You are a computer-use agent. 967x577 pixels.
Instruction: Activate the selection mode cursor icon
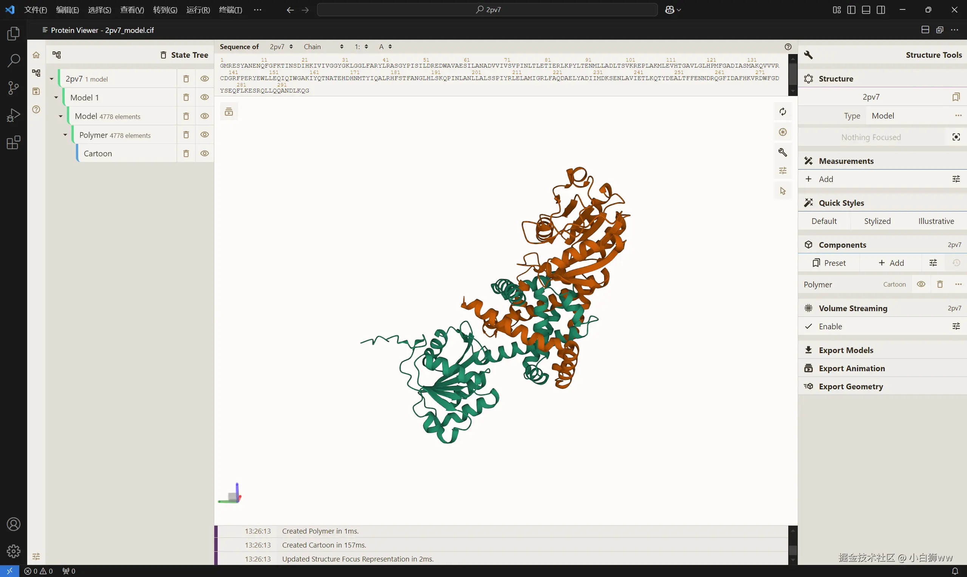(x=783, y=191)
